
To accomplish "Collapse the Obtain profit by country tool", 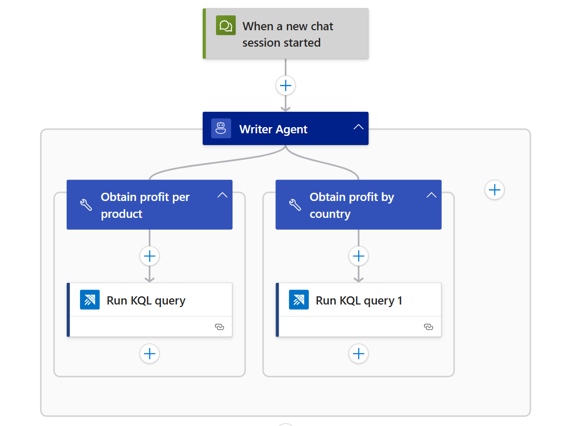I will tap(431, 195).
